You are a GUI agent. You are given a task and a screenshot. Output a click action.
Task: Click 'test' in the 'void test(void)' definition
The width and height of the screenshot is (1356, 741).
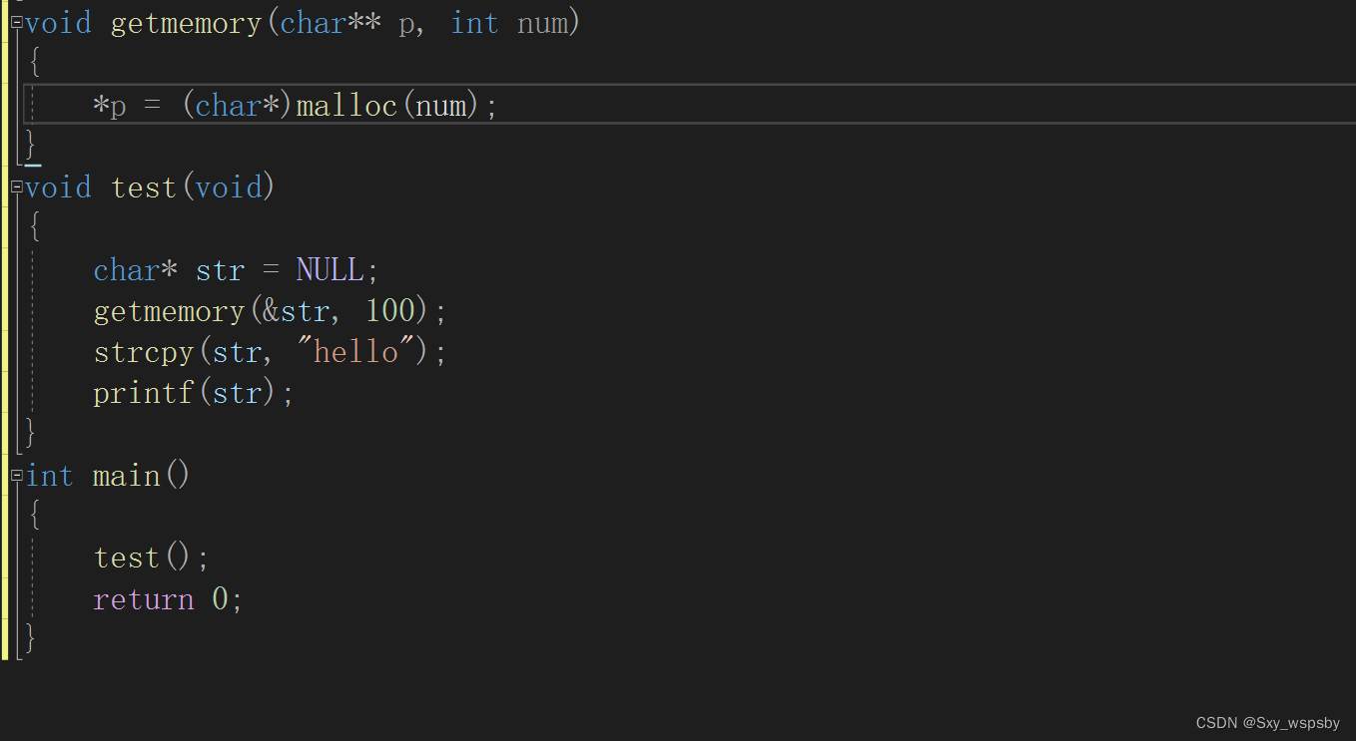(x=144, y=187)
